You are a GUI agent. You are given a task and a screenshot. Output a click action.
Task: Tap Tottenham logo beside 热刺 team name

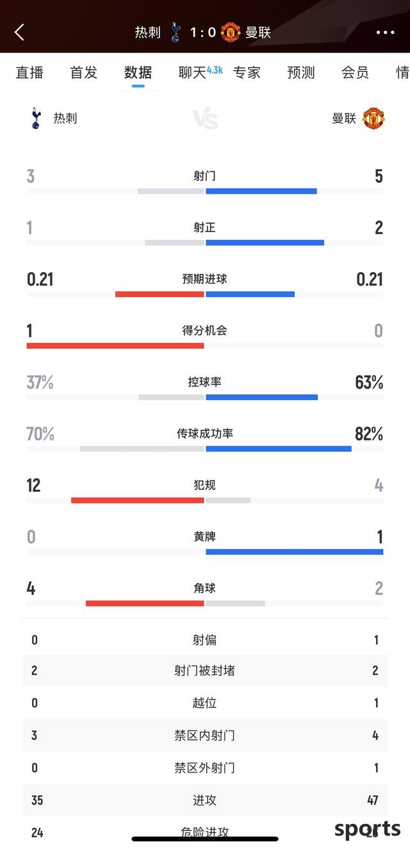(x=36, y=118)
